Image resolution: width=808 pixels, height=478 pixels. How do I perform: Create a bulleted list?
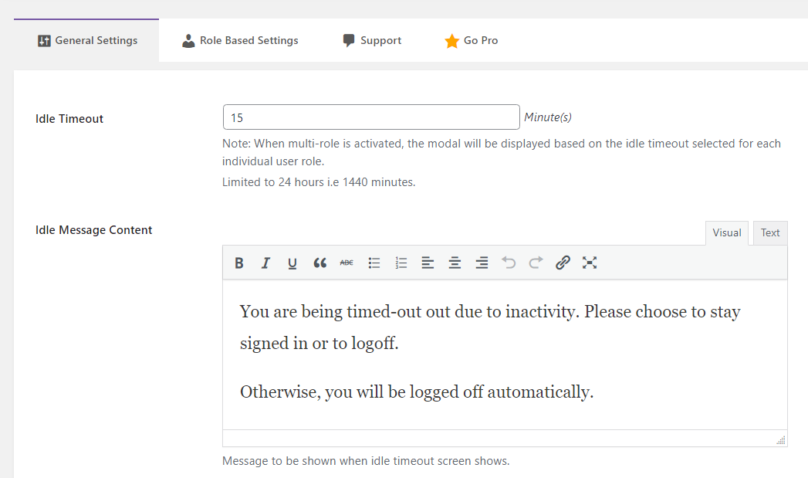374,263
